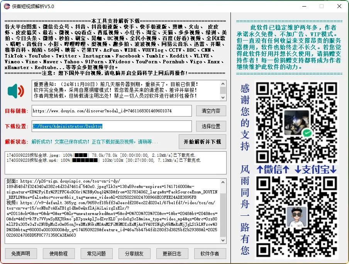The width and height of the screenshot is (349, 264).
Task: Click the notice box scrollbar thumb
Action: (223, 90)
